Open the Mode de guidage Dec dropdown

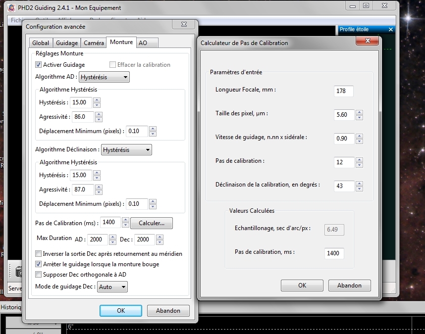pos(112,286)
